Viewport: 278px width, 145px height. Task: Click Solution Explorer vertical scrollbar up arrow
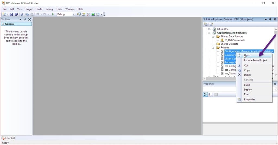pos(276,29)
